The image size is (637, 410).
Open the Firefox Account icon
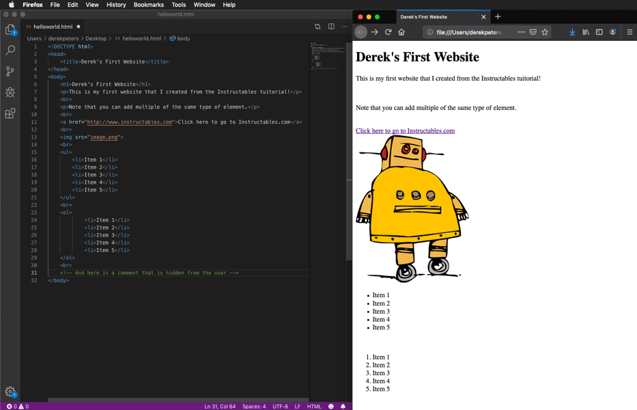[612, 32]
